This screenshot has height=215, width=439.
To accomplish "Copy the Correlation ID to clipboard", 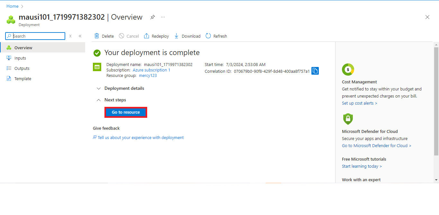I will tap(315, 71).
